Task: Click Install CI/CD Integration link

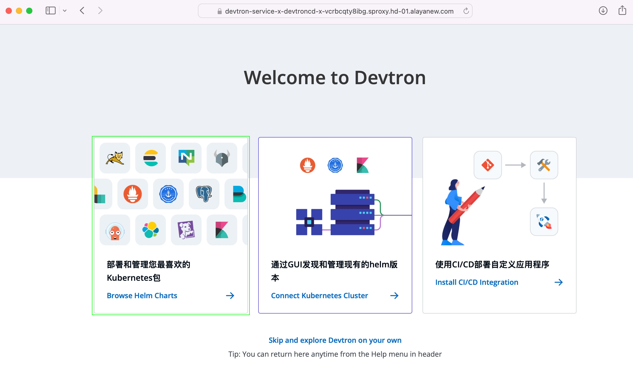Action: pyautogui.click(x=477, y=282)
